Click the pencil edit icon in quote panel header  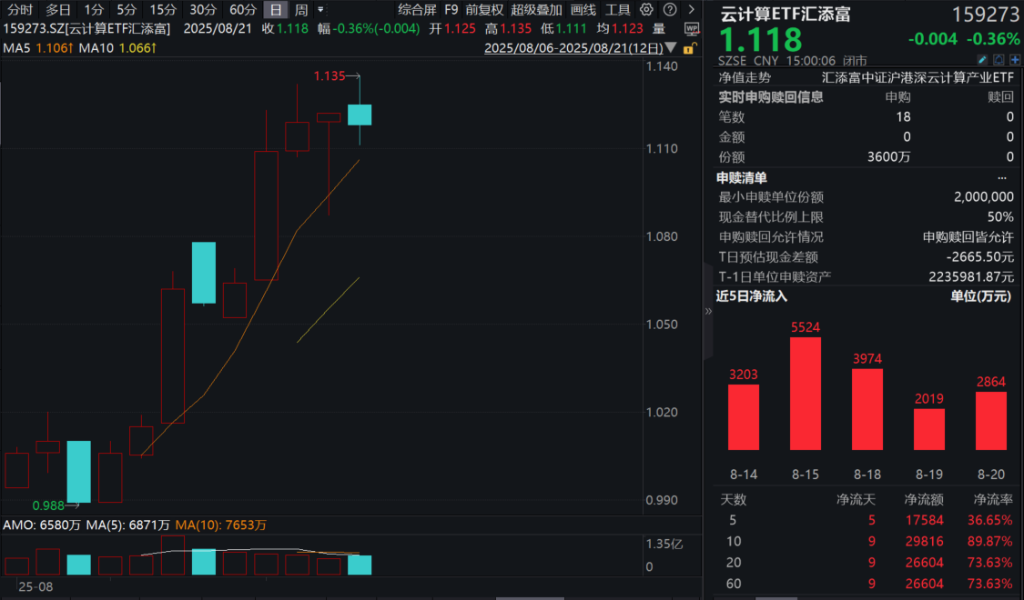click(982, 59)
